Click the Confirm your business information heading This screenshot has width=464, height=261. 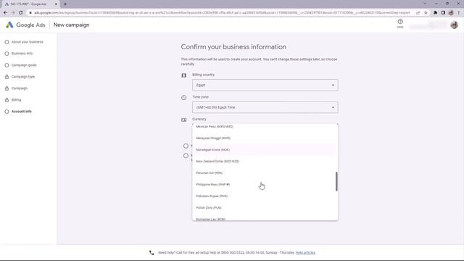click(x=233, y=47)
